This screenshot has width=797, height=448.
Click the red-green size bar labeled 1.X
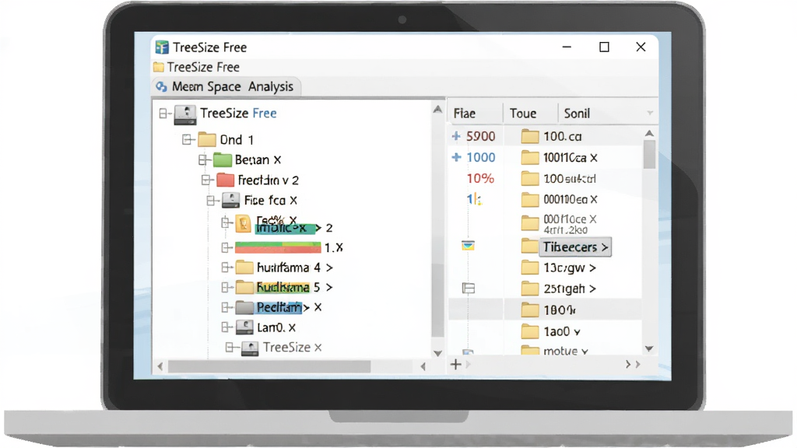point(278,247)
